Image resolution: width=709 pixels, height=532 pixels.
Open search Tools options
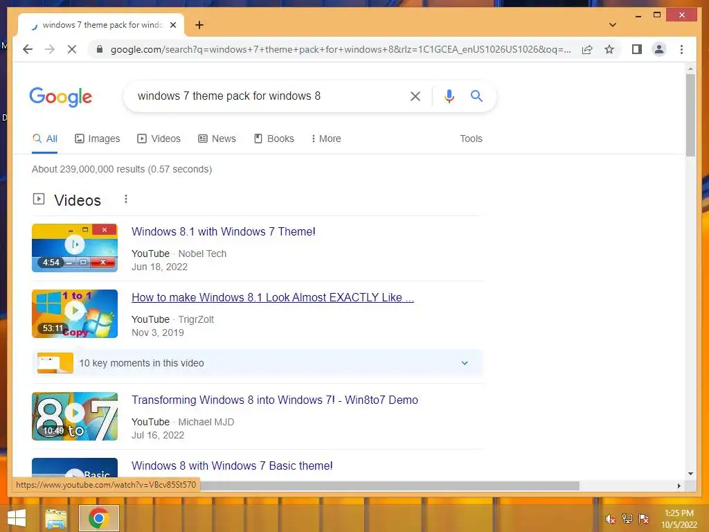click(x=471, y=139)
